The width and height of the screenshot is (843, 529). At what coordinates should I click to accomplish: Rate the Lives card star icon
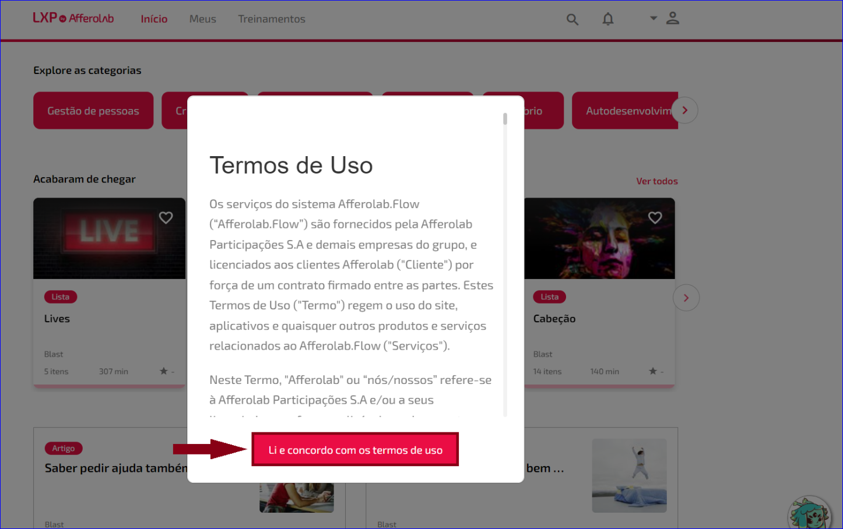(163, 371)
